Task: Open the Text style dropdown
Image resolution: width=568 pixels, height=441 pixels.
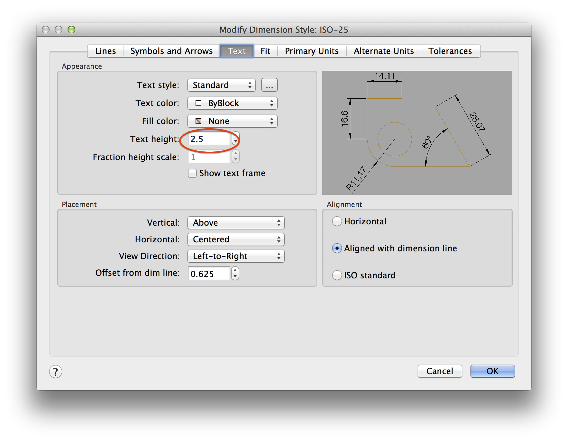Action: 221,85
